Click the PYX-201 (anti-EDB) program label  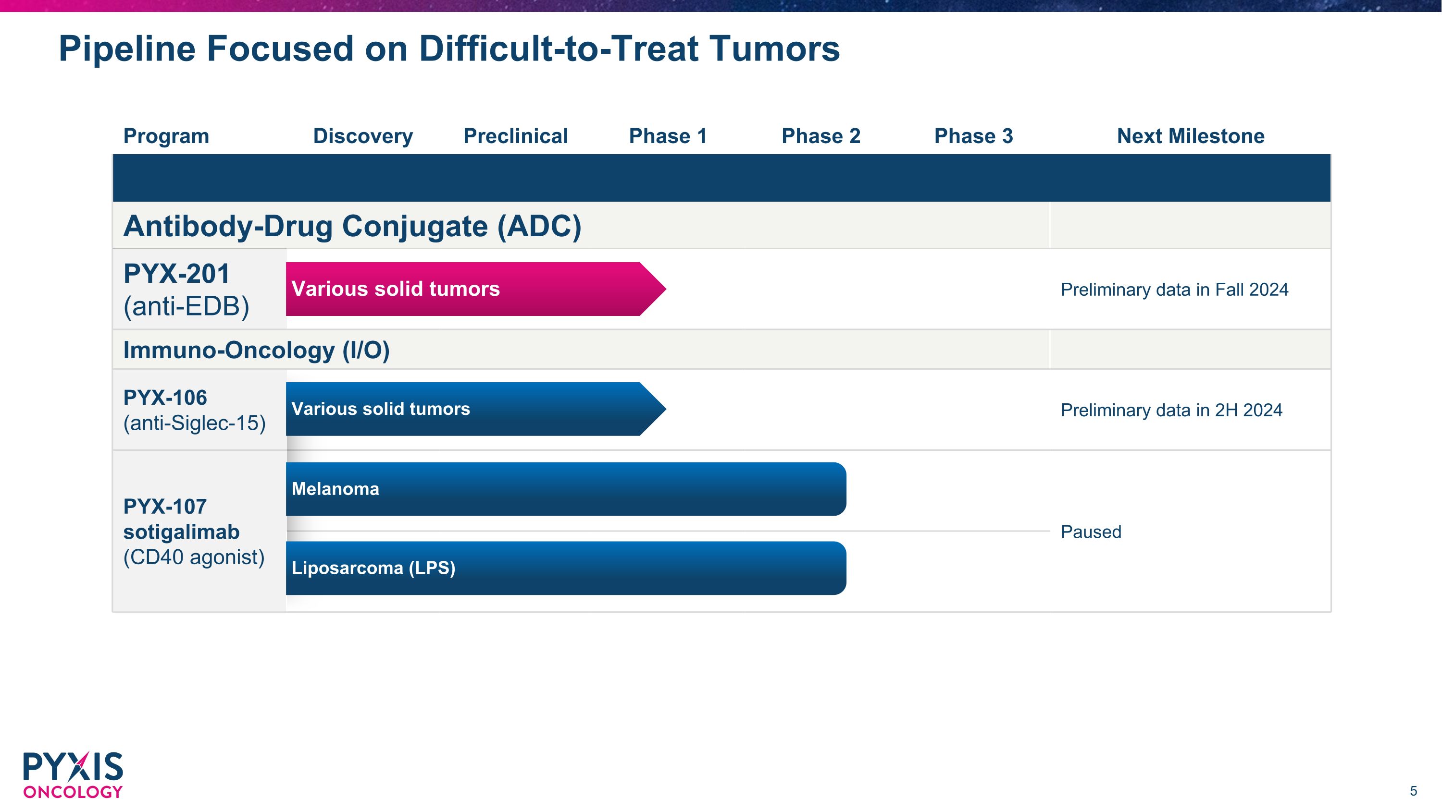pyautogui.click(x=186, y=290)
